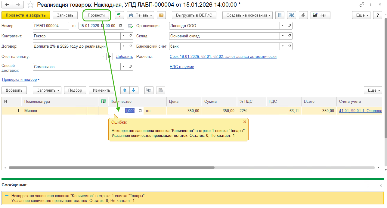The image size is (387, 208).
Task: Open the calendar picker for document date
Action: 121,26
